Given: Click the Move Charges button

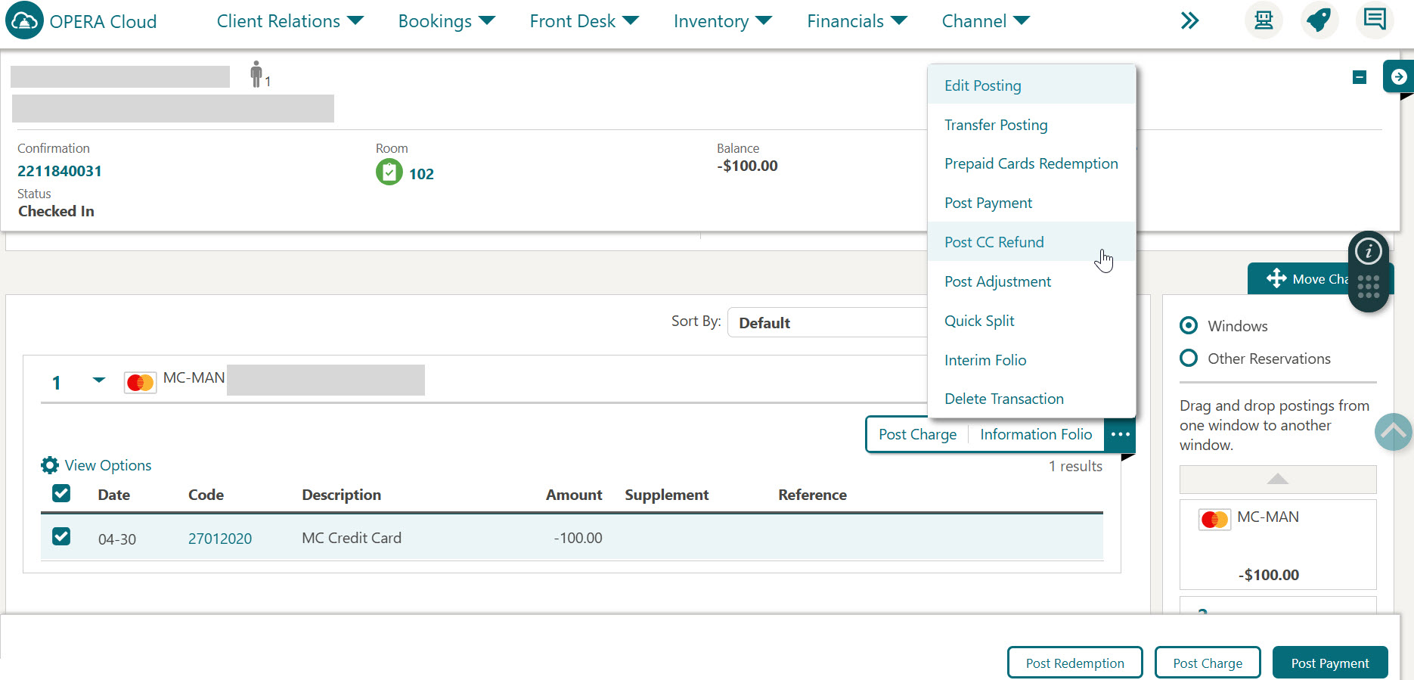Looking at the screenshot, I should click(1320, 278).
